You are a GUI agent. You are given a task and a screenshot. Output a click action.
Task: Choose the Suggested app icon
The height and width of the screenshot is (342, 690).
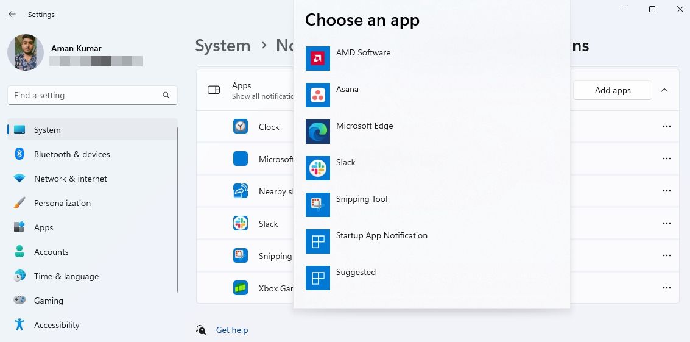(318, 277)
